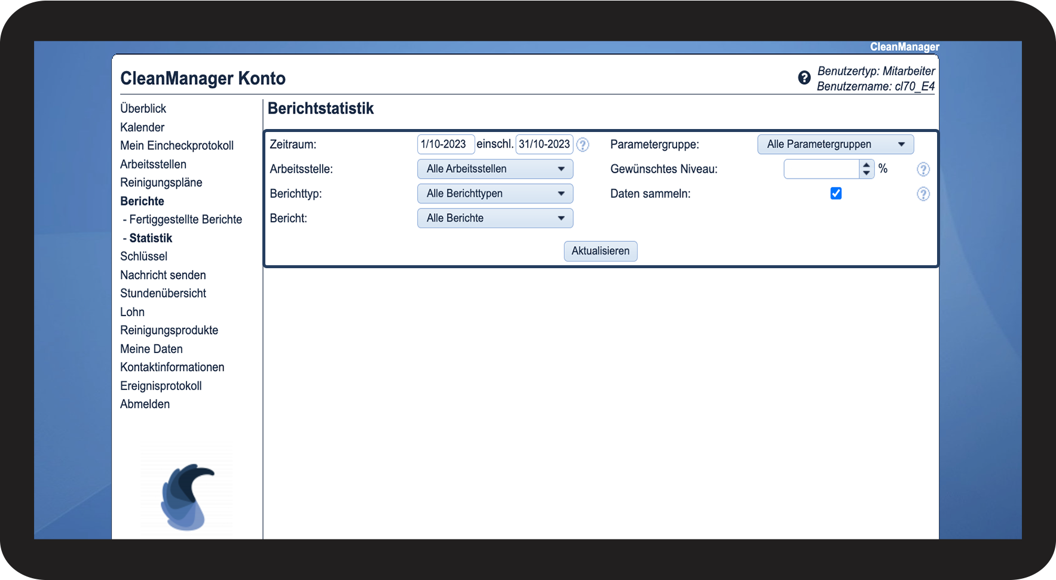Click Abmelden to log out
Screen dimensions: 1056x580
click(x=145, y=404)
